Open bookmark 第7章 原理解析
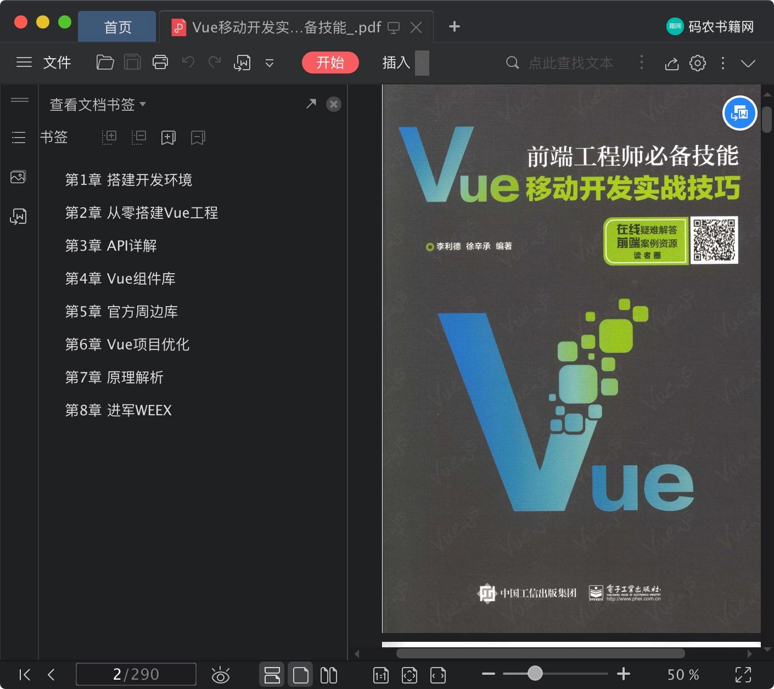Viewport: 774px width, 689px height. point(114,377)
